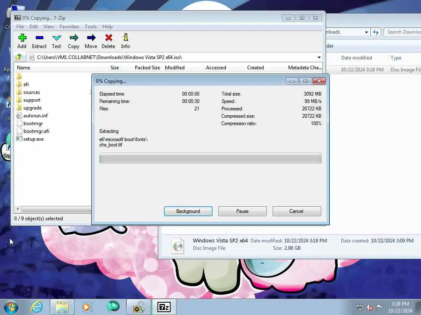Close the Copying dialog
The image size is (421, 315).
point(319,81)
